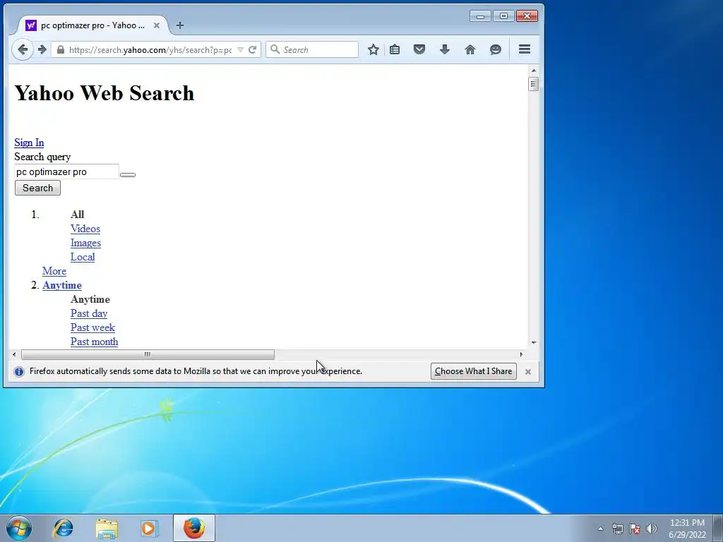The image size is (723, 542).
Task: Click the forward navigation arrow
Action: tap(42, 50)
